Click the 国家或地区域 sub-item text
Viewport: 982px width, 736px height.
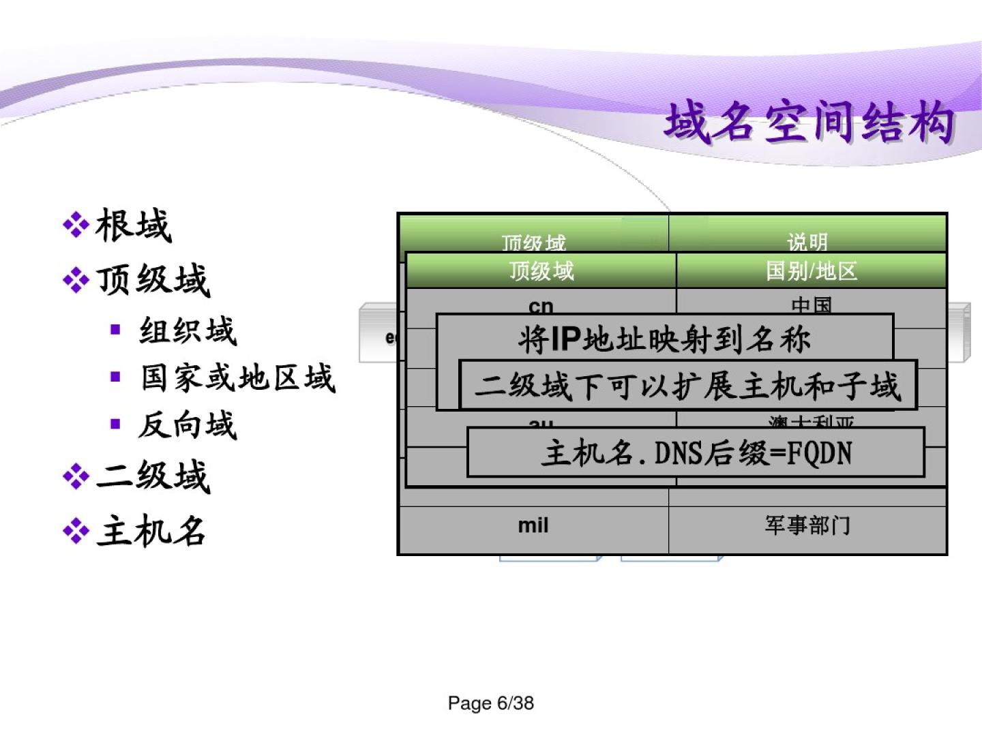point(237,378)
